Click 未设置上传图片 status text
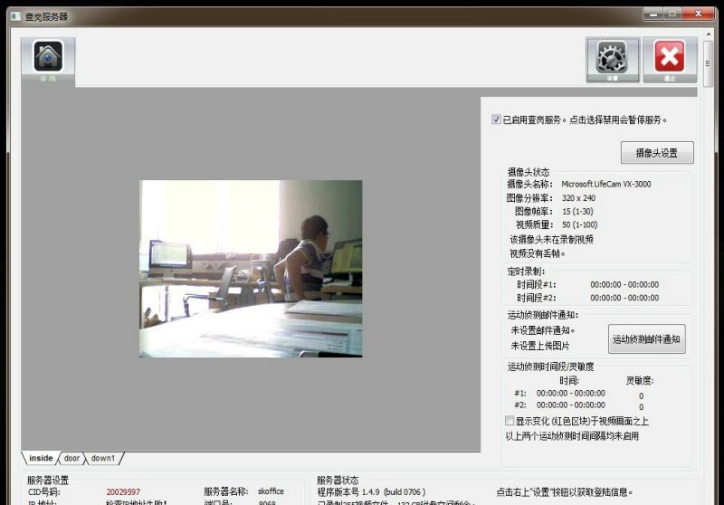The width and height of the screenshot is (724, 505). click(x=539, y=346)
